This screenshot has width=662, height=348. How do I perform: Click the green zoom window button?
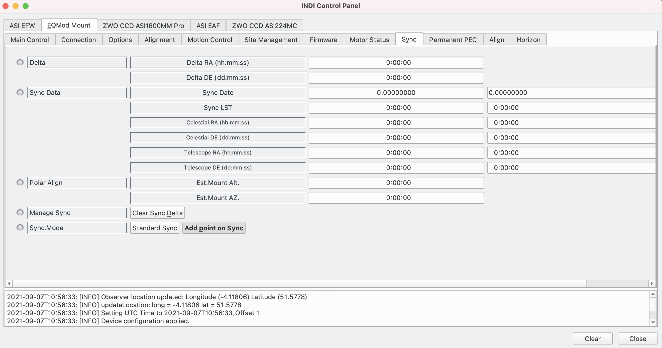click(26, 6)
